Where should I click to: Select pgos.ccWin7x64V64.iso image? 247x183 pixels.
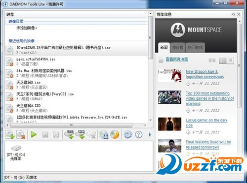click(x=77, y=61)
